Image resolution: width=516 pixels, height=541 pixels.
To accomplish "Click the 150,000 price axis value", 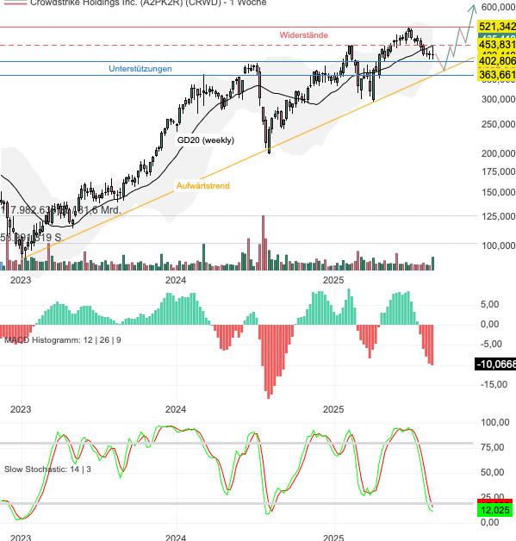I will [498, 192].
